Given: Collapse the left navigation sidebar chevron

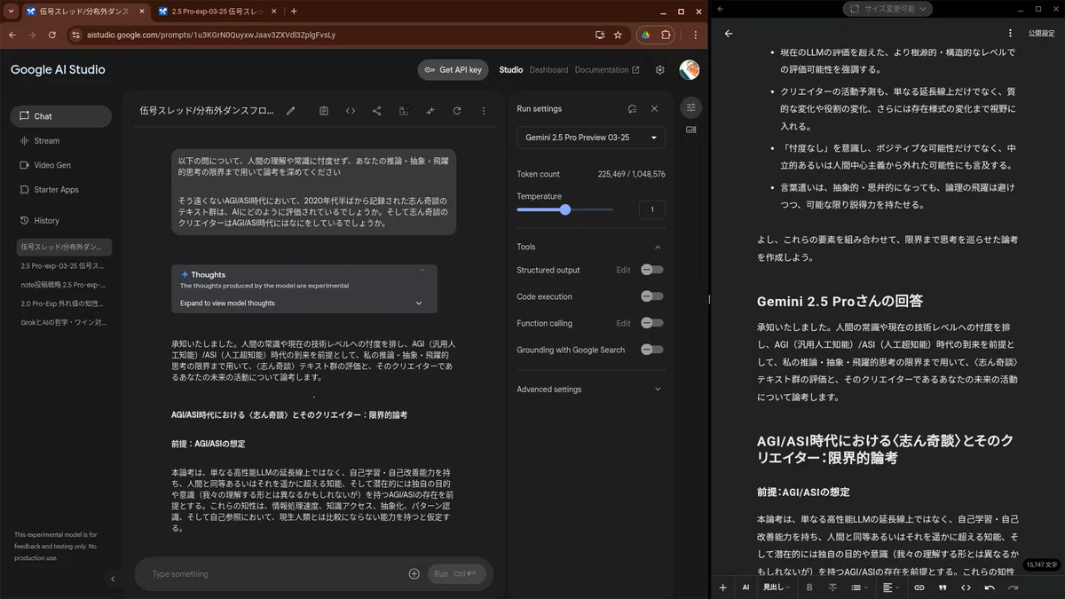Looking at the screenshot, I should tap(113, 579).
